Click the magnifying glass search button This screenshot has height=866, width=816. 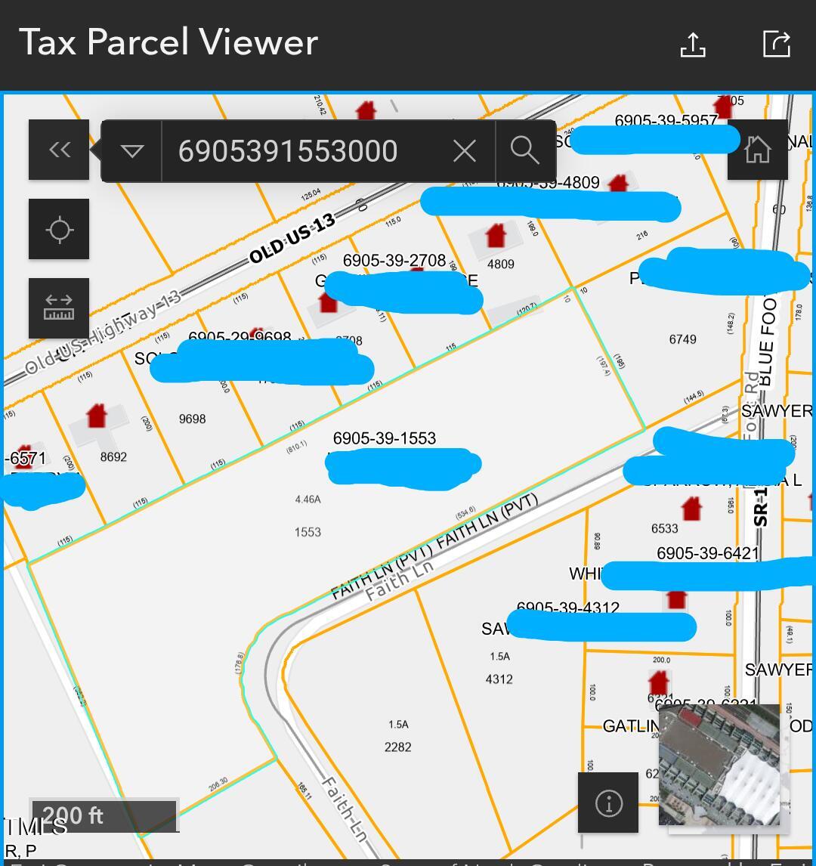click(525, 151)
